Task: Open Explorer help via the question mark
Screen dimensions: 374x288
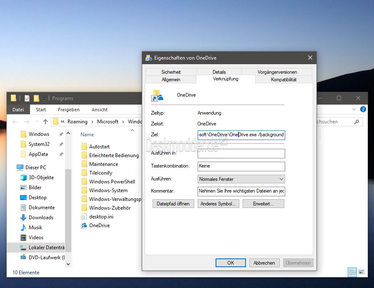Action: click(363, 109)
